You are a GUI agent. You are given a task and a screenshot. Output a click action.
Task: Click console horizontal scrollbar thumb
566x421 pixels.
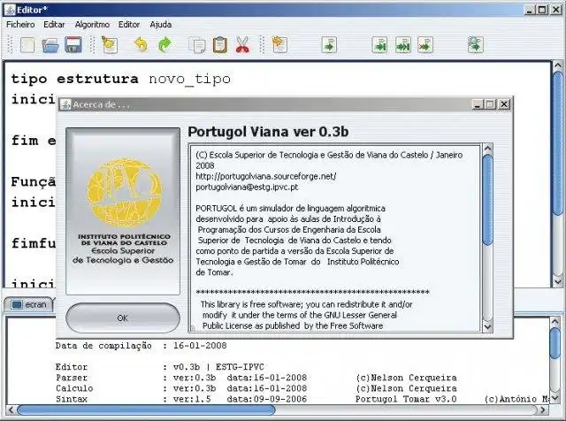[x=146, y=410]
